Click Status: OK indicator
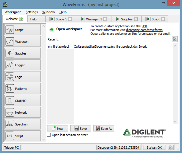The height and width of the screenshot is (153, 182). [154, 148]
